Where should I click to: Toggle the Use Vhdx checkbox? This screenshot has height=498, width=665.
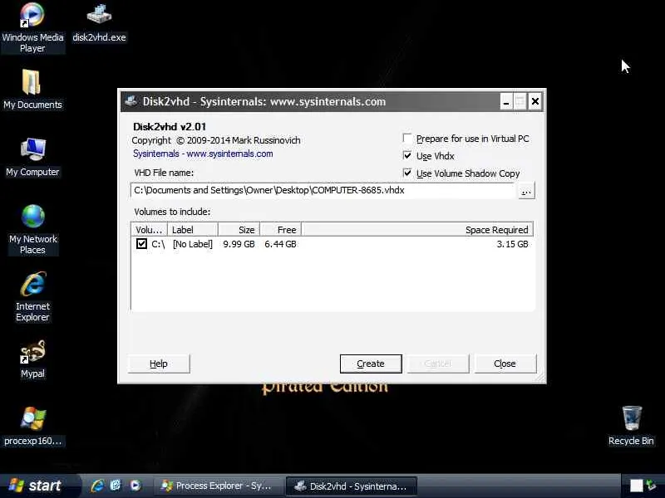[407, 156]
